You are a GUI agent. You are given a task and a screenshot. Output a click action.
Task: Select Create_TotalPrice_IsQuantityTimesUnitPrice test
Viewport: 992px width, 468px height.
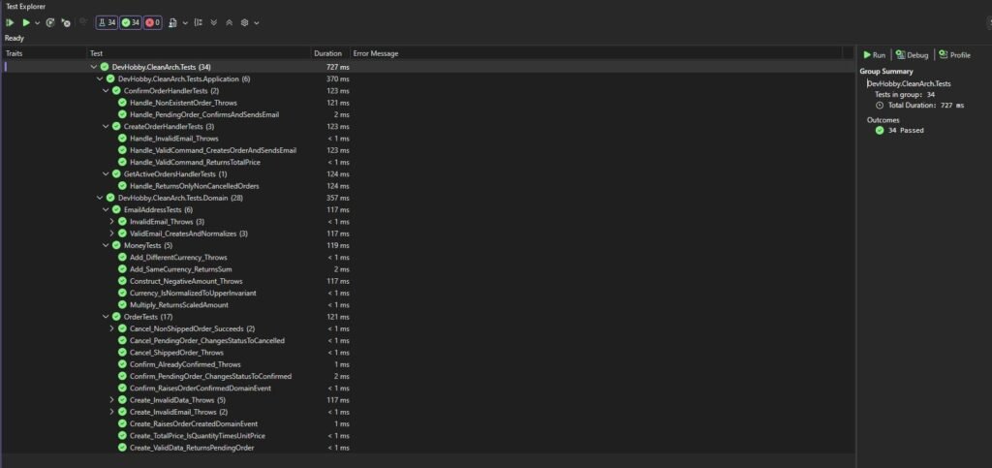click(198, 436)
